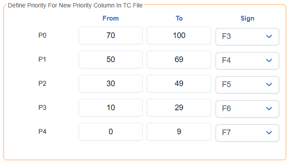Focus the P1 From field containing 50
This screenshot has height=161, width=288.
(x=111, y=59)
